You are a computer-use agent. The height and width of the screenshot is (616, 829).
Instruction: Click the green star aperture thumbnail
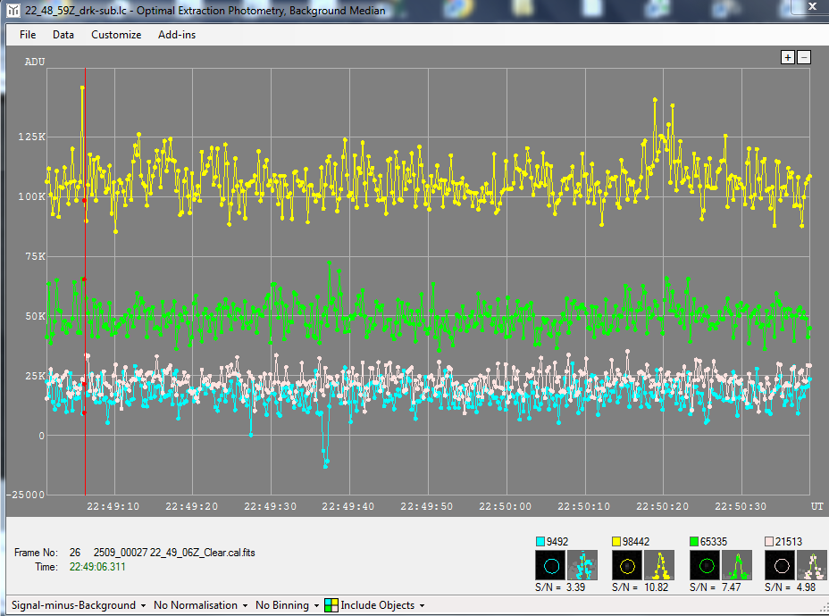point(707,565)
